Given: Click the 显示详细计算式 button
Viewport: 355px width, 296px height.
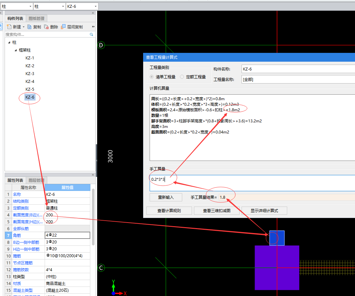Looking at the screenshot, I should pyautogui.click(x=264, y=210).
